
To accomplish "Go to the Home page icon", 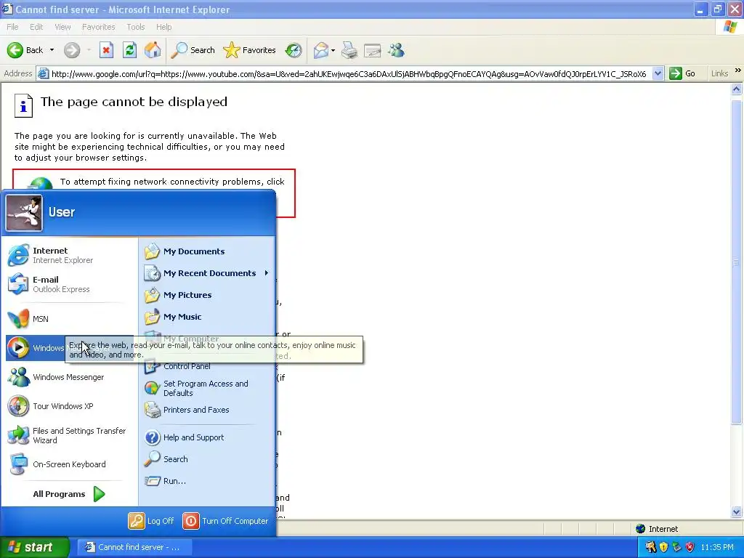I will tap(153, 50).
